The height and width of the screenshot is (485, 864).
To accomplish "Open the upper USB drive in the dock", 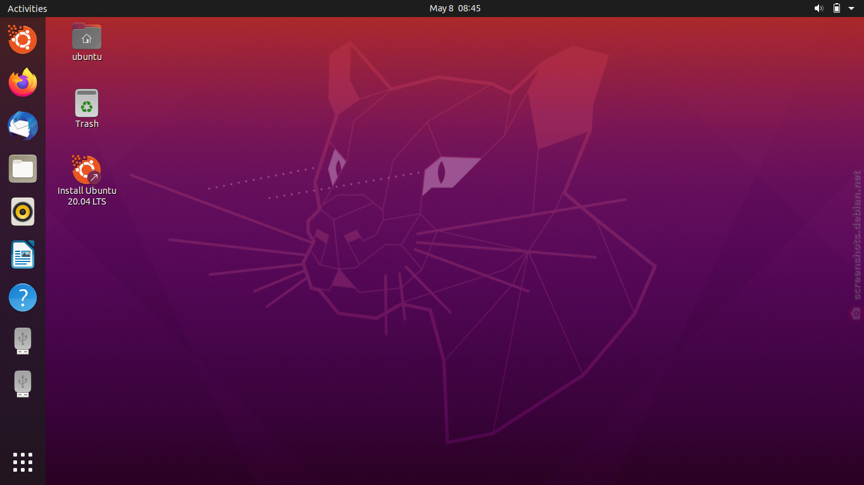I will click(x=23, y=340).
